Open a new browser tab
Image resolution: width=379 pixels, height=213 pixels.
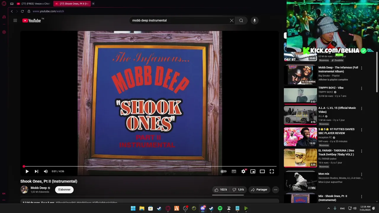(x=93, y=4)
